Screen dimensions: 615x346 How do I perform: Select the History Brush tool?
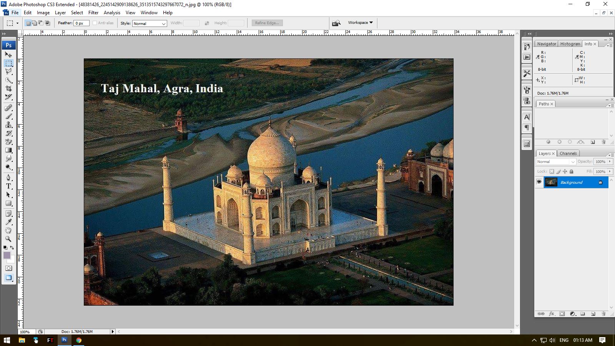[x=8, y=133]
